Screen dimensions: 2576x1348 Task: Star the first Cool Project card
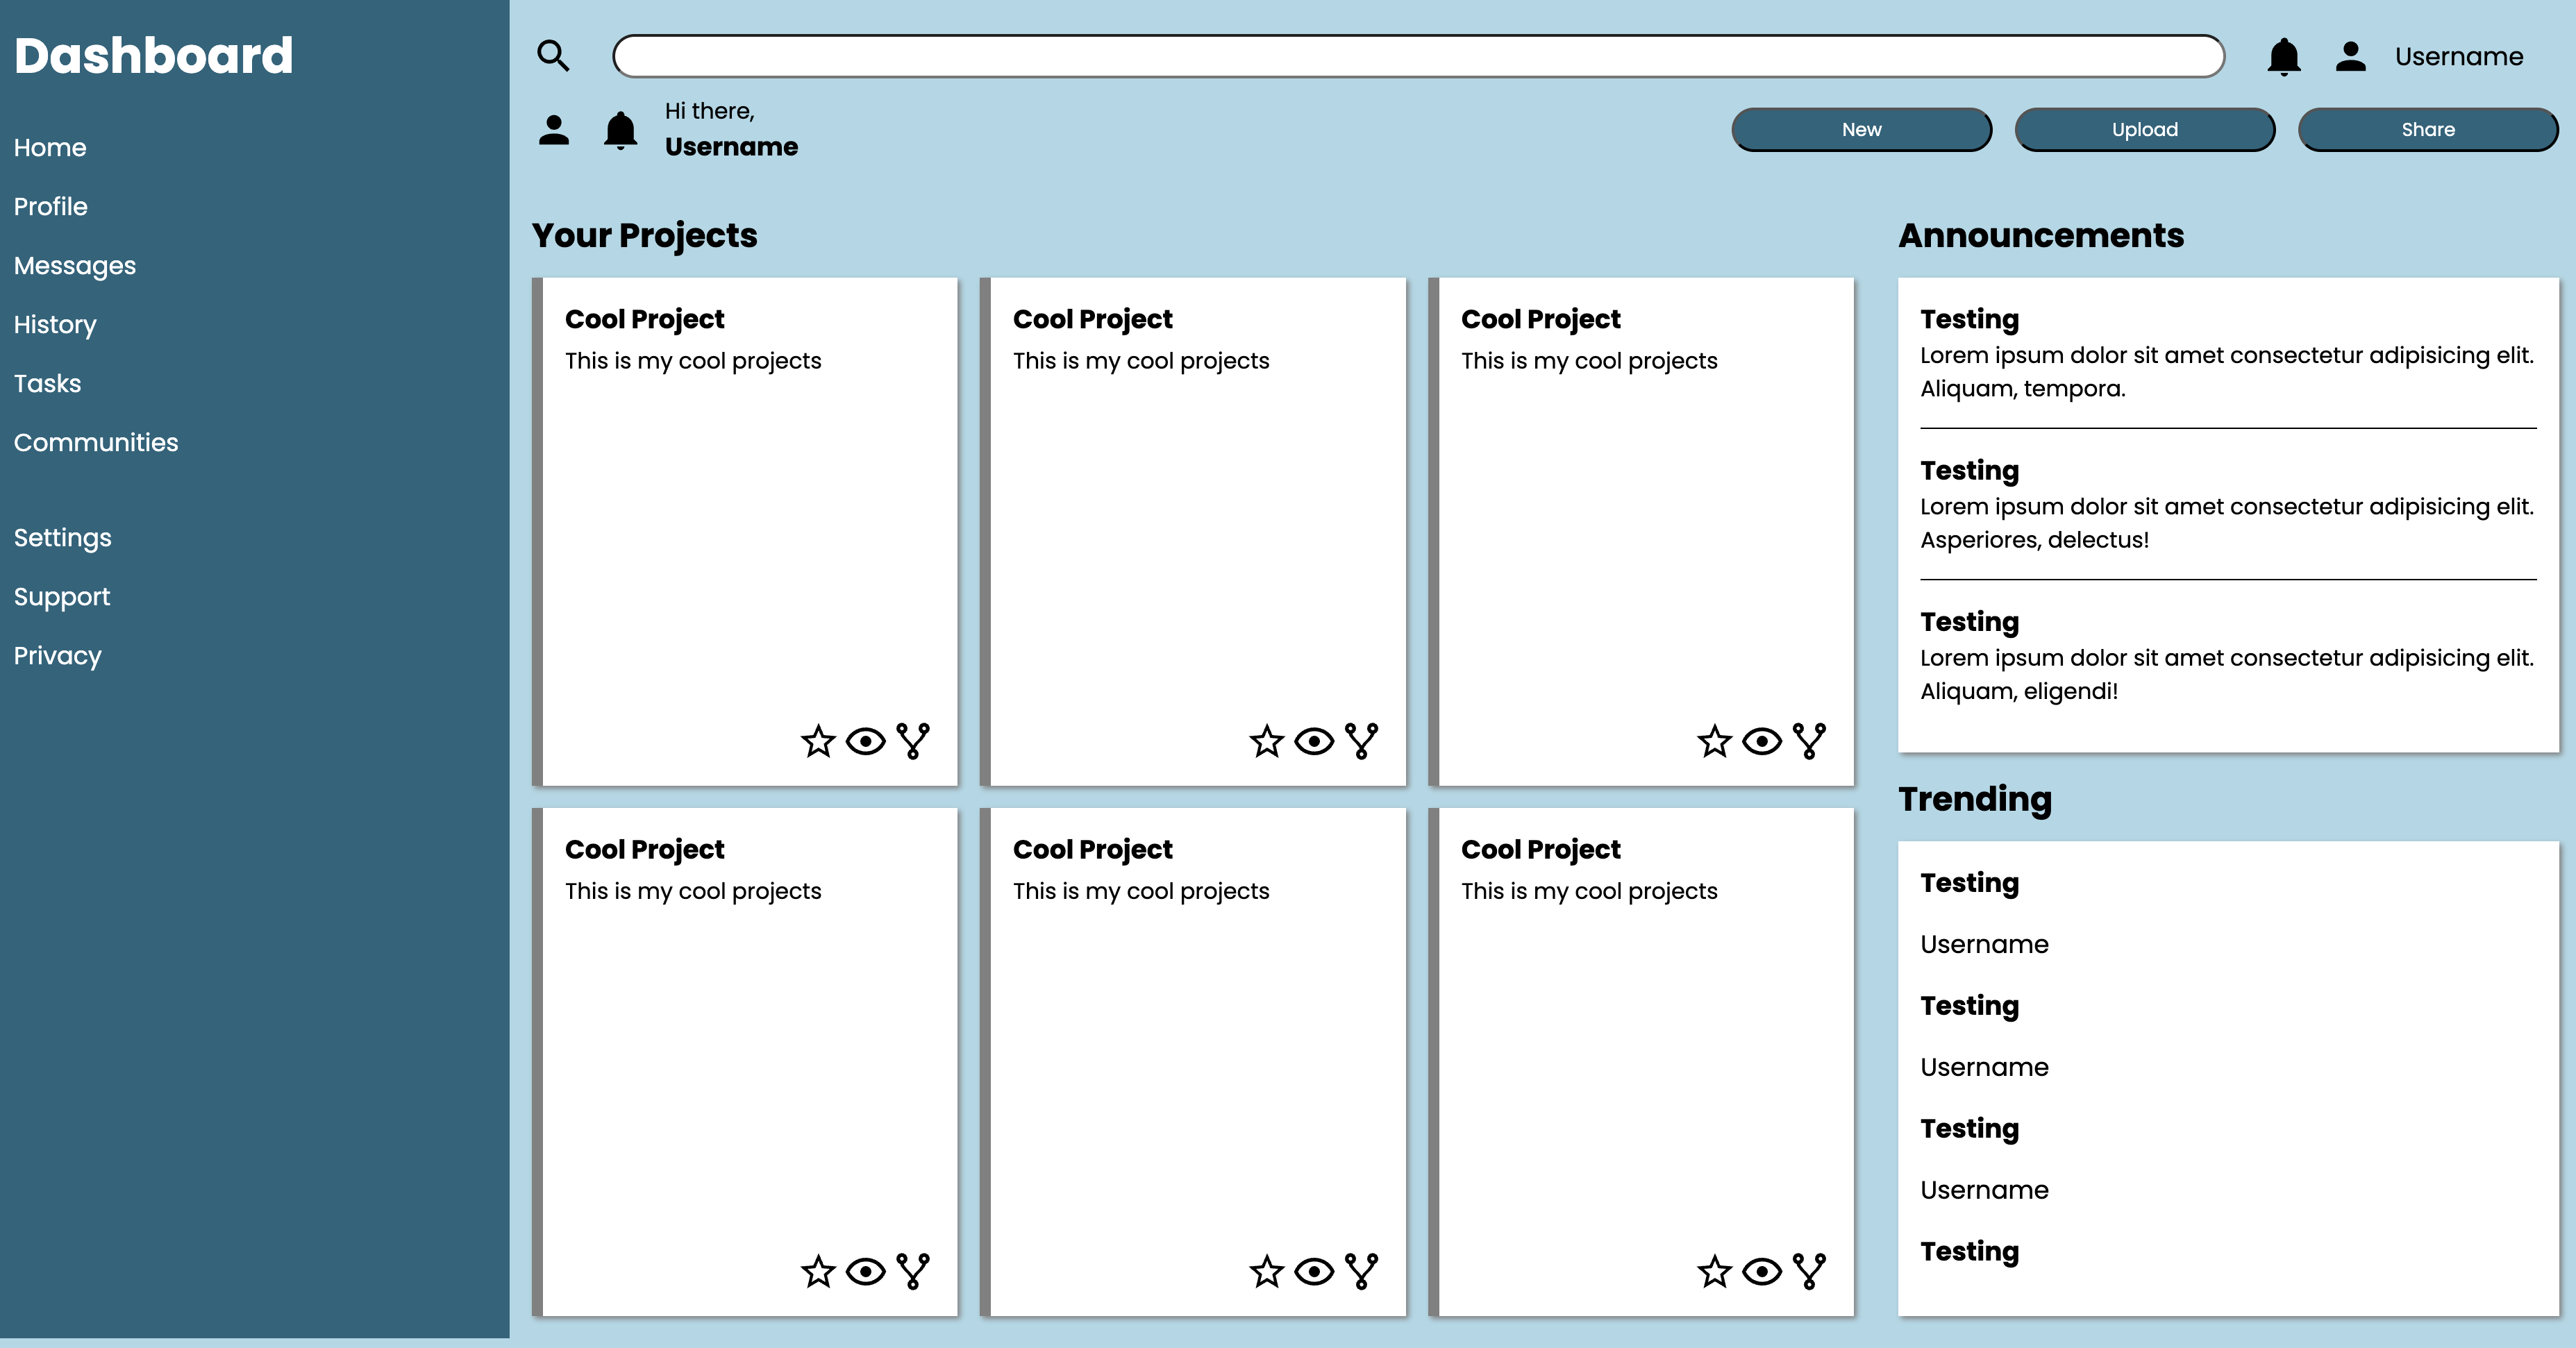(x=818, y=740)
